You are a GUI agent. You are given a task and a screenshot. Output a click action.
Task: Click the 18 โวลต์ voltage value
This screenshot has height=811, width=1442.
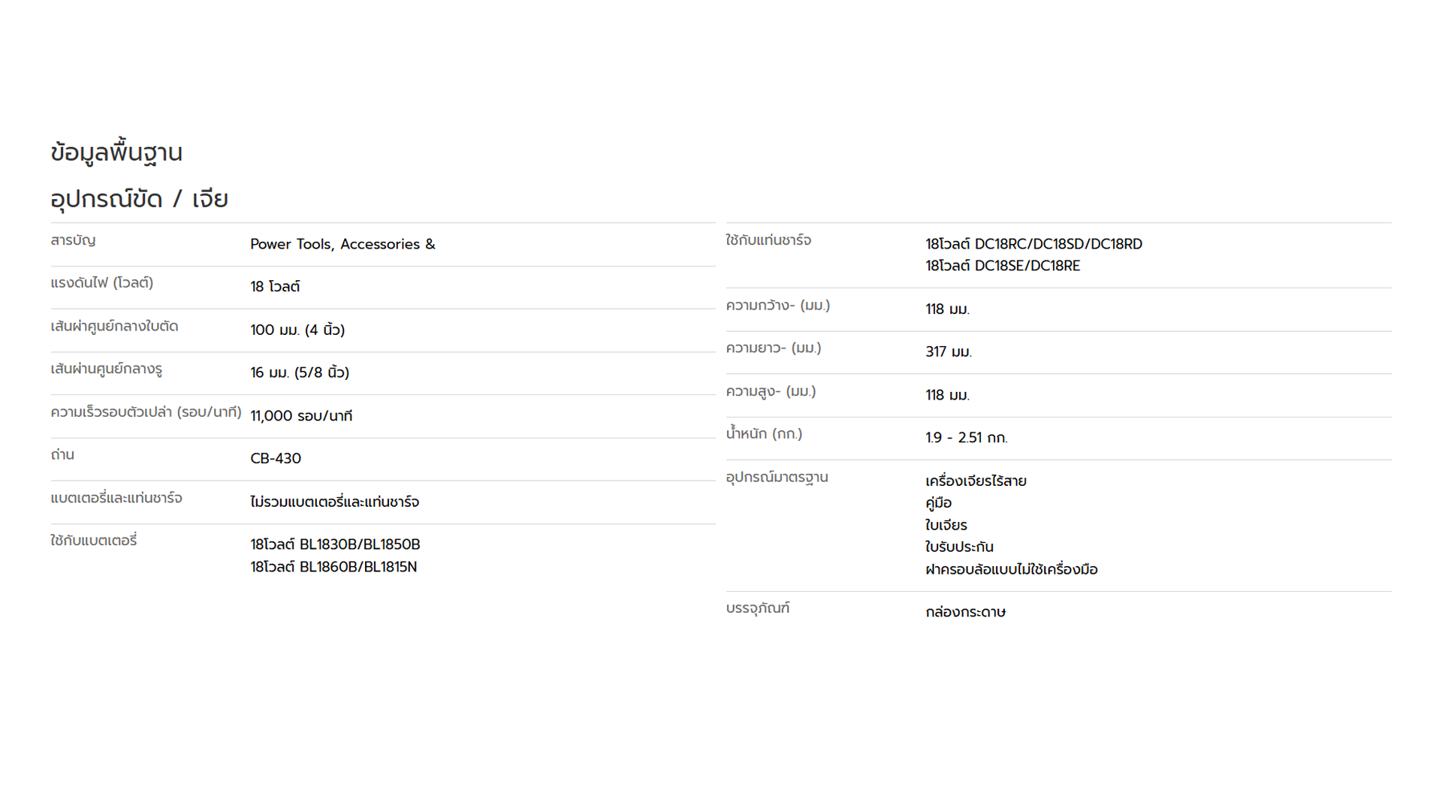(x=275, y=287)
